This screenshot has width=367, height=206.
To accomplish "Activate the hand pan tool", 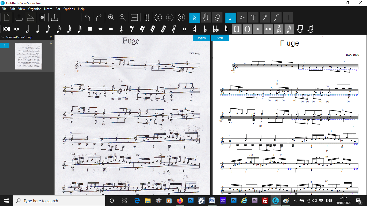I will click(x=206, y=18).
